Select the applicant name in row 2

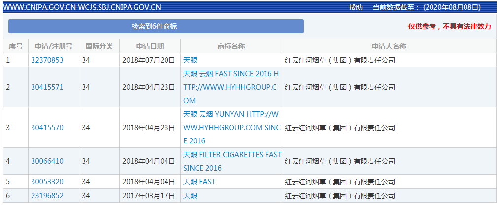point(340,87)
